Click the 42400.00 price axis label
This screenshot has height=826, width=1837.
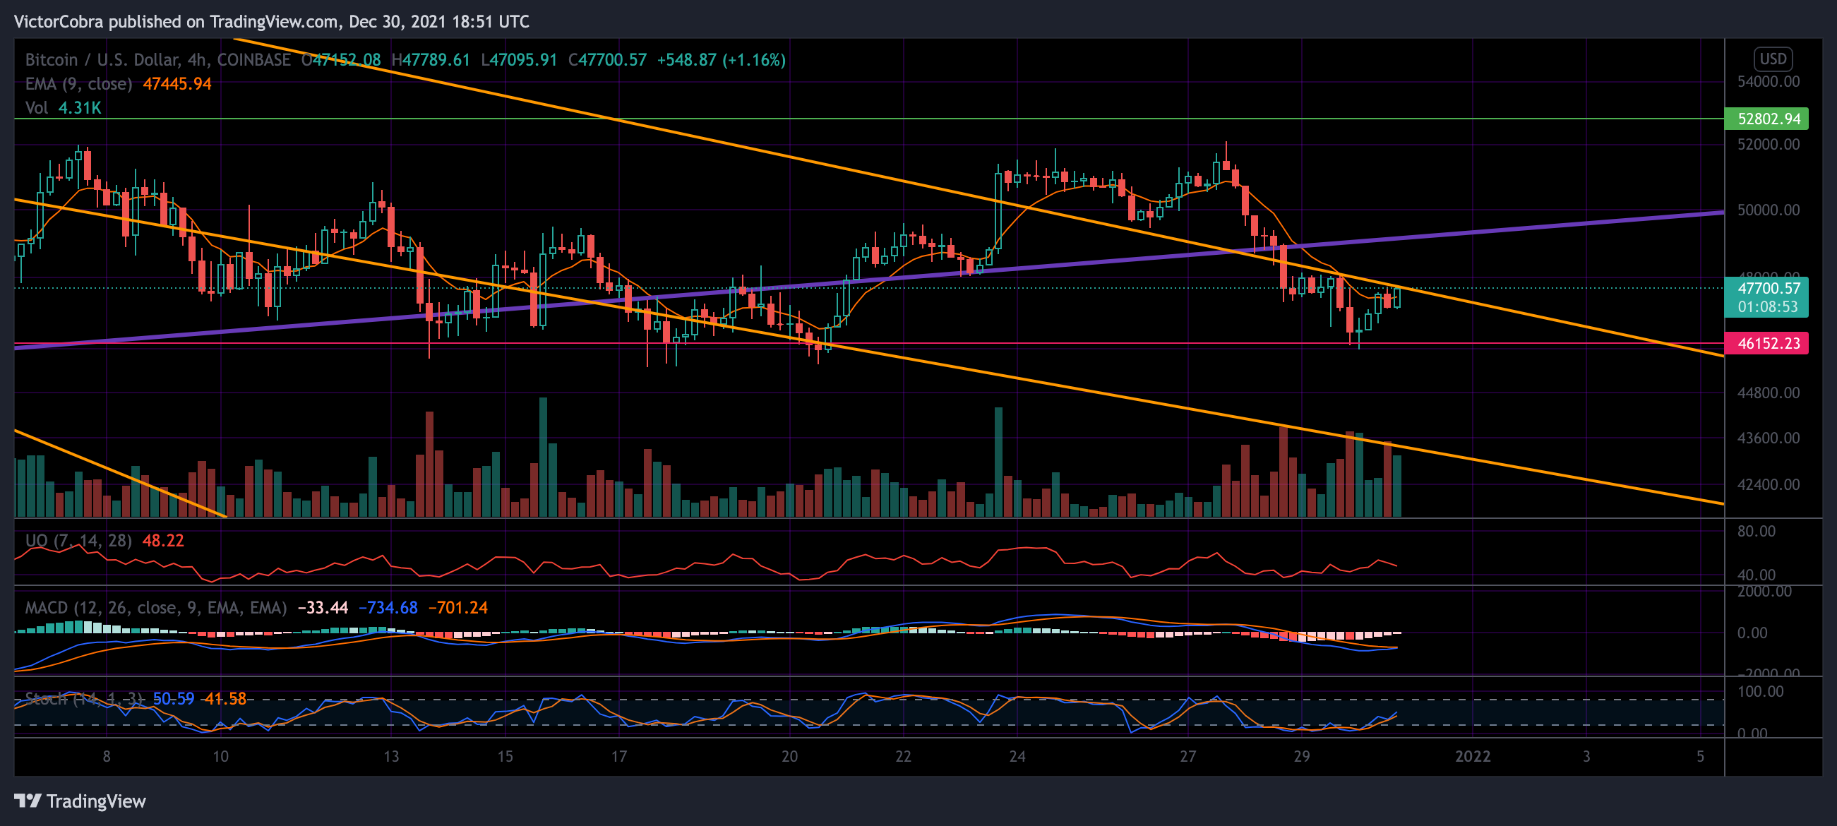tap(1768, 484)
